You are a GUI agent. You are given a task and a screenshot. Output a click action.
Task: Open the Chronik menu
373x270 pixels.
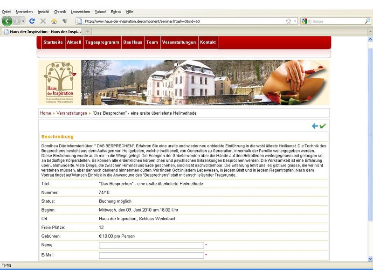[x=60, y=11]
